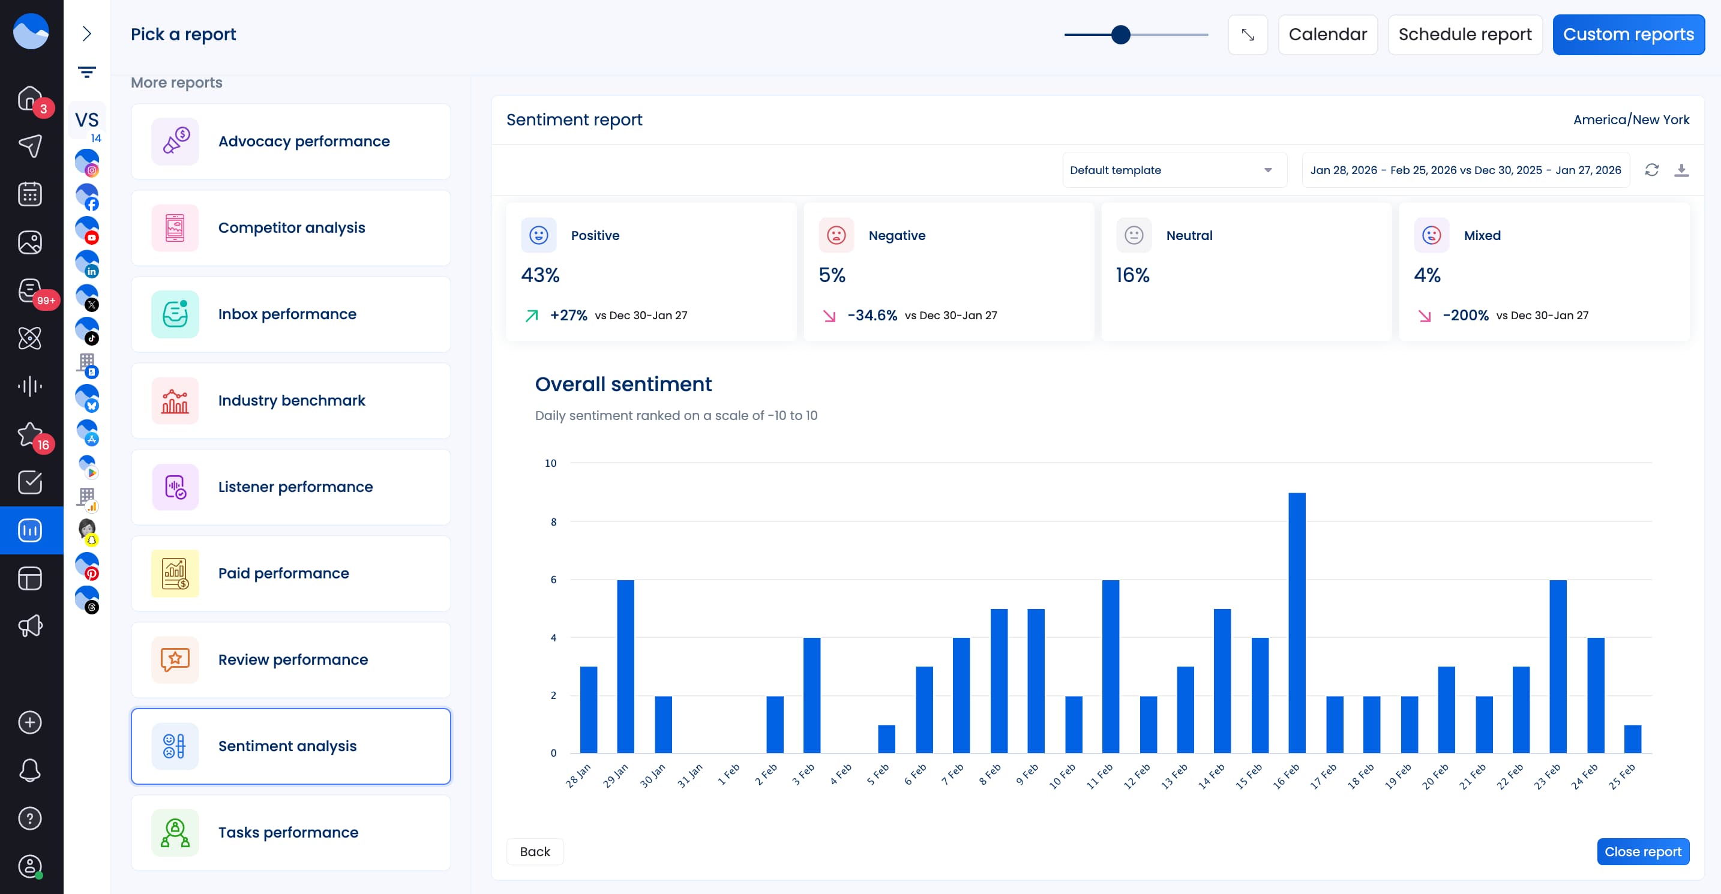1721x894 pixels.
Task: Select the Calendar icon in the dark sidebar
Action: [30, 194]
